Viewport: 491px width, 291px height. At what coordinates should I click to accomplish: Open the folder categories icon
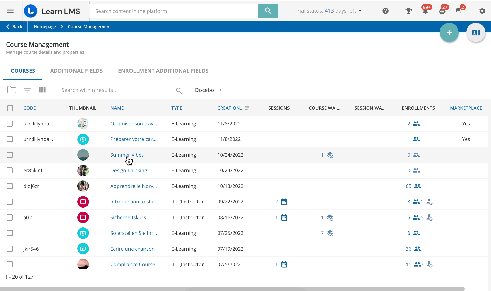[x=12, y=90]
